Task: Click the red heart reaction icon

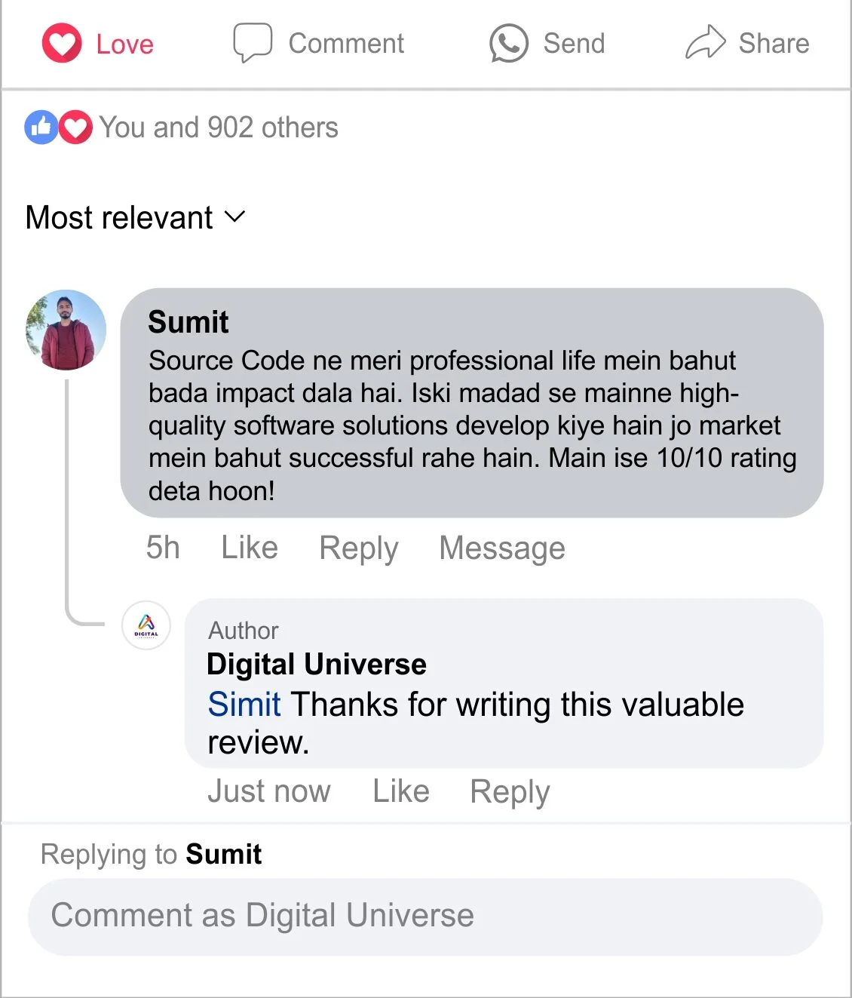Action: click(x=75, y=127)
